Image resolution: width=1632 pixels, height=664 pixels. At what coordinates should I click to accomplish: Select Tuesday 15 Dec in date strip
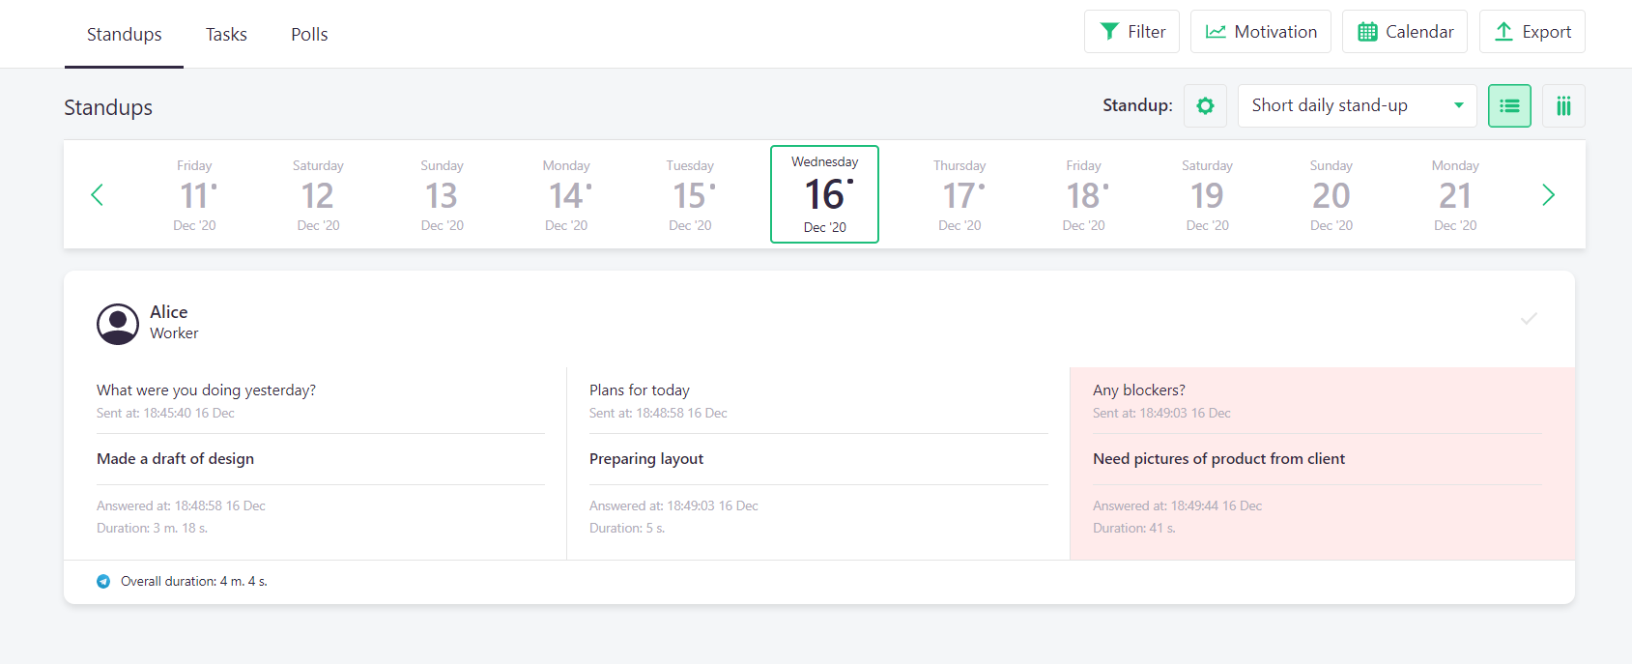pyautogui.click(x=690, y=195)
